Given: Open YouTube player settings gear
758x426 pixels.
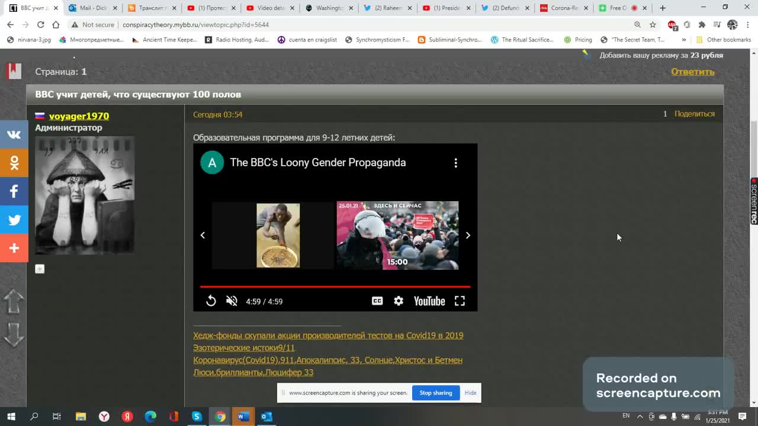Looking at the screenshot, I should 399,301.
